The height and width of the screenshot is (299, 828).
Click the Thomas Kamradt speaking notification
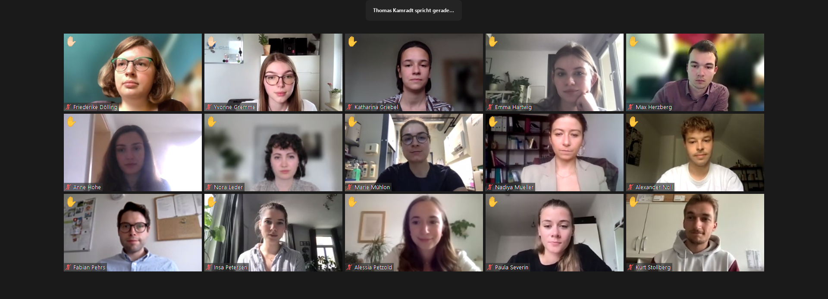[x=414, y=10]
